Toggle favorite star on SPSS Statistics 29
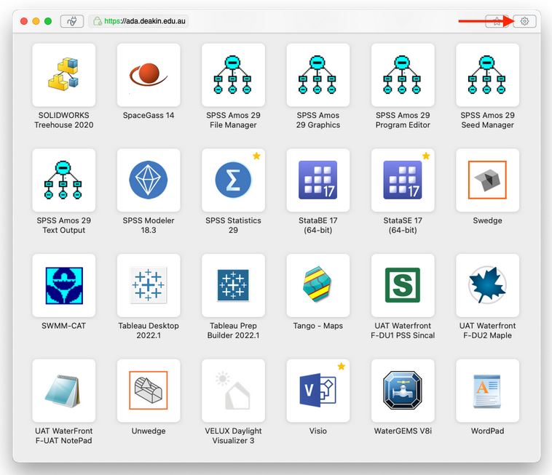Screen dimensions: 552x475 pos(256,156)
